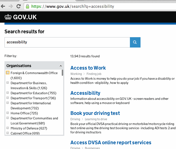176x149 pixels.
Task: Click the Department for Transport (736) label
Action: 33,98
